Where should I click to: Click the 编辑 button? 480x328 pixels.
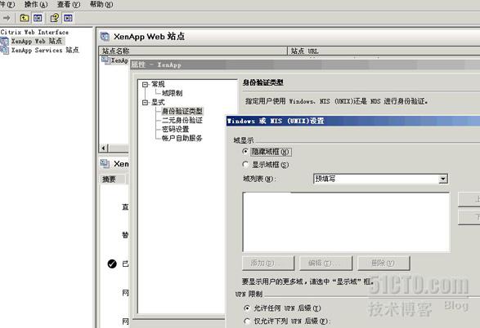(325, 263)
